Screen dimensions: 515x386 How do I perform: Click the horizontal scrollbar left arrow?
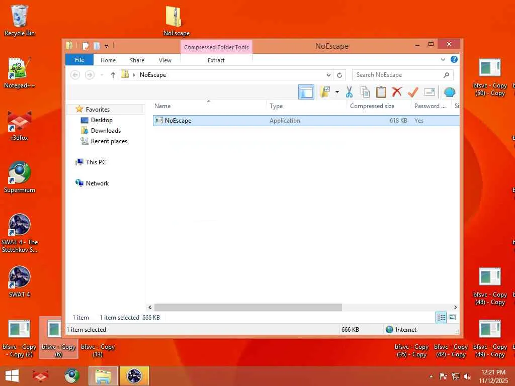(x=150, y=307)
